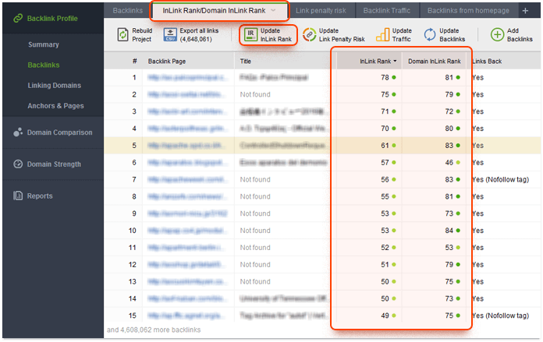Select InLink Rank value 71 in row 3
The width and height of the screenshot is (543, 342).
click(x=385, y=111)
